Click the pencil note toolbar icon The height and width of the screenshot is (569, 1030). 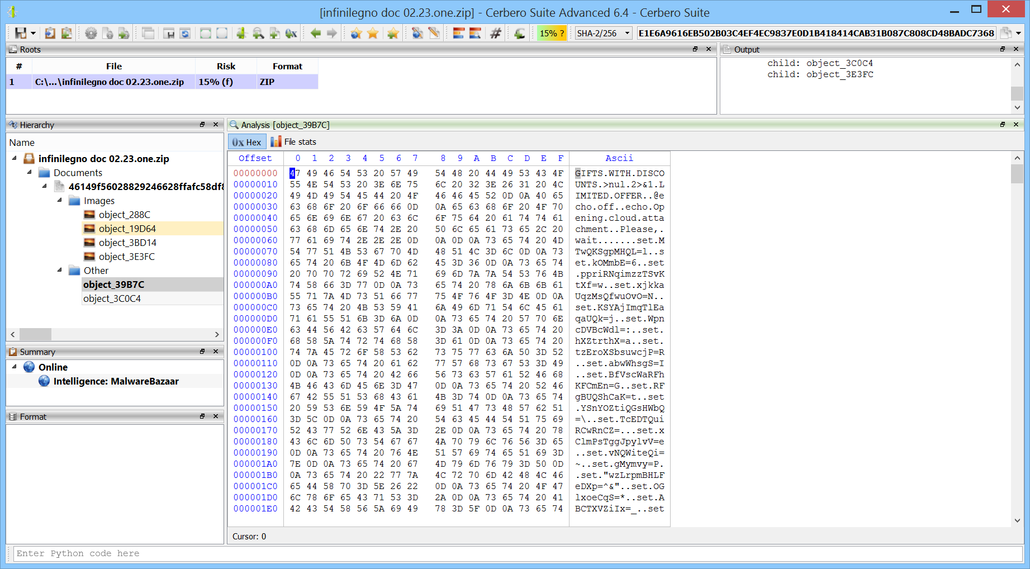(434, 34)
